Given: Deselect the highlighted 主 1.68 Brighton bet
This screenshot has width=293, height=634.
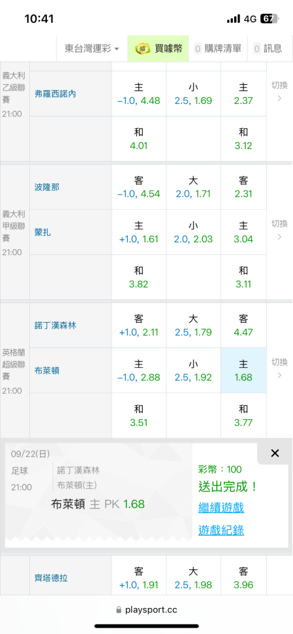Looking at the screenshot, I should click(244, 370).
